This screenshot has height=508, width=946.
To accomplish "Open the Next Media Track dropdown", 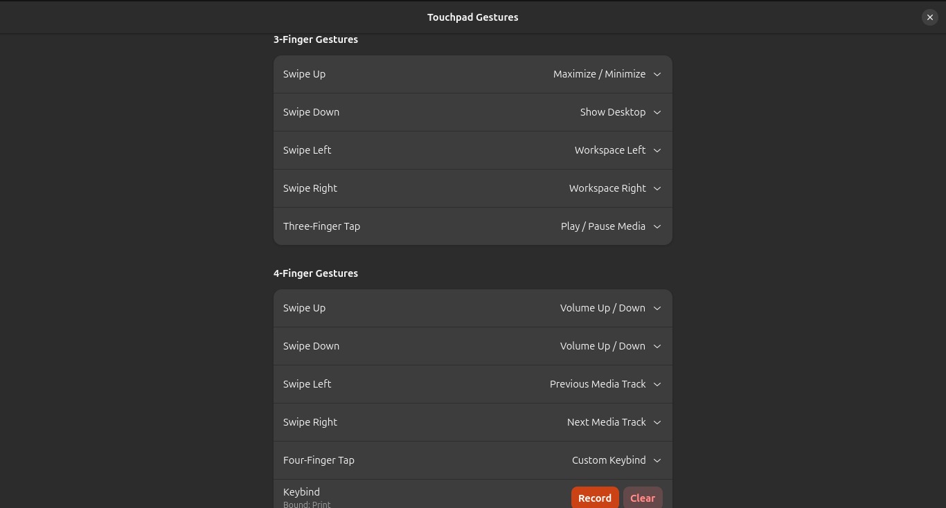I will click(614, 422).
